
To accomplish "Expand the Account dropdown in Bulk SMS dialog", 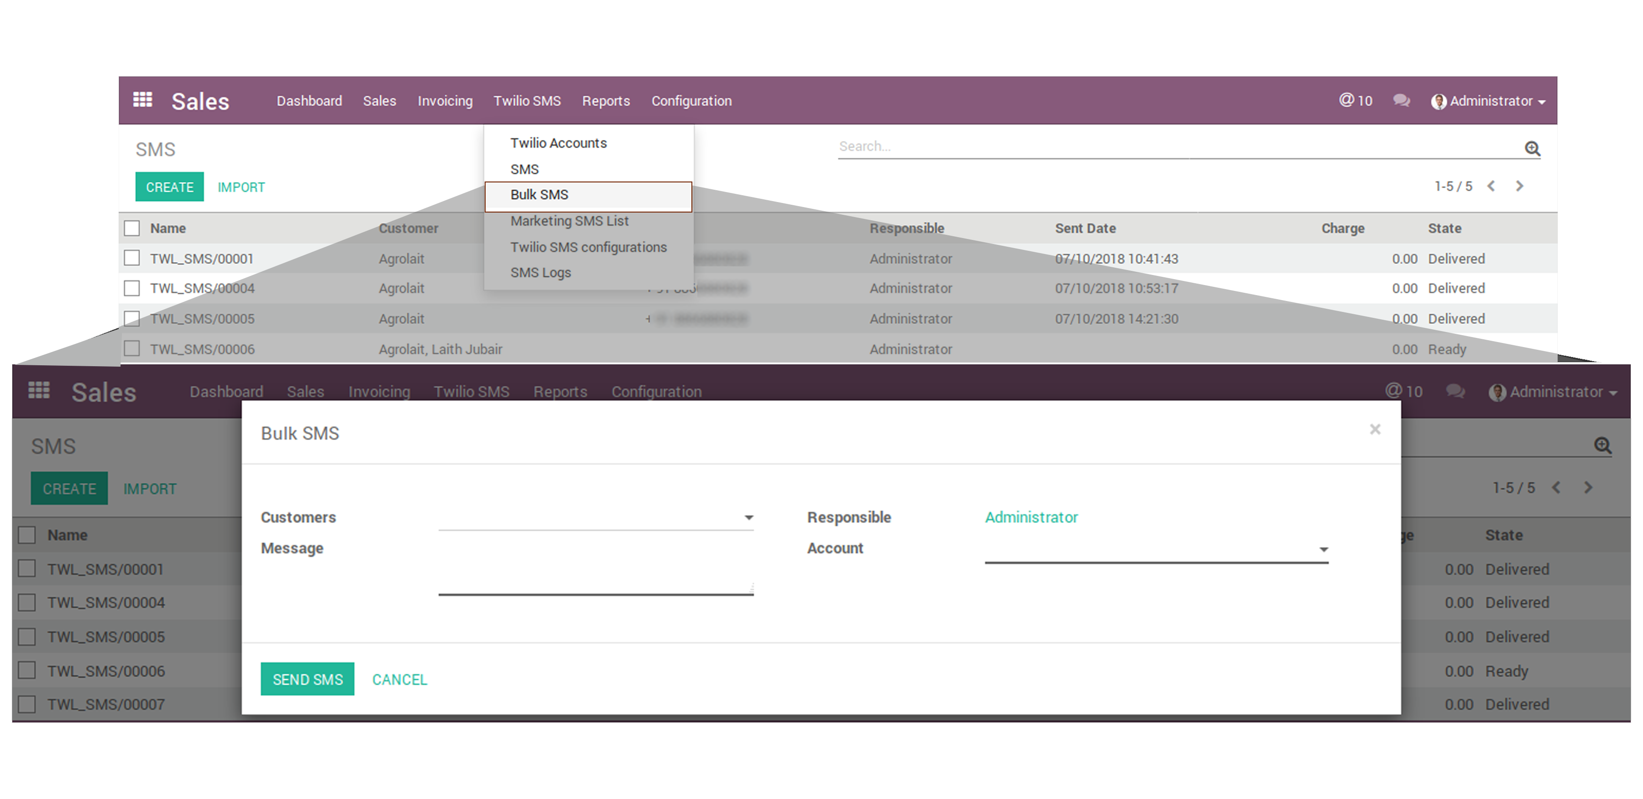I will (1324, 549).
